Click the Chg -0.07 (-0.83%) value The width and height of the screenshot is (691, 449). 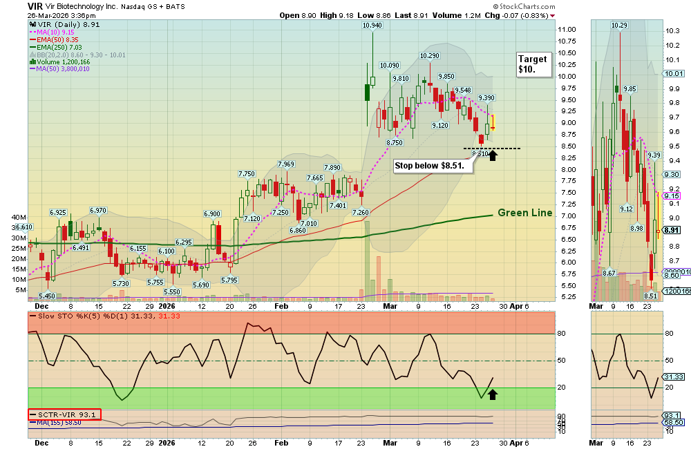(x=516, y=15)
